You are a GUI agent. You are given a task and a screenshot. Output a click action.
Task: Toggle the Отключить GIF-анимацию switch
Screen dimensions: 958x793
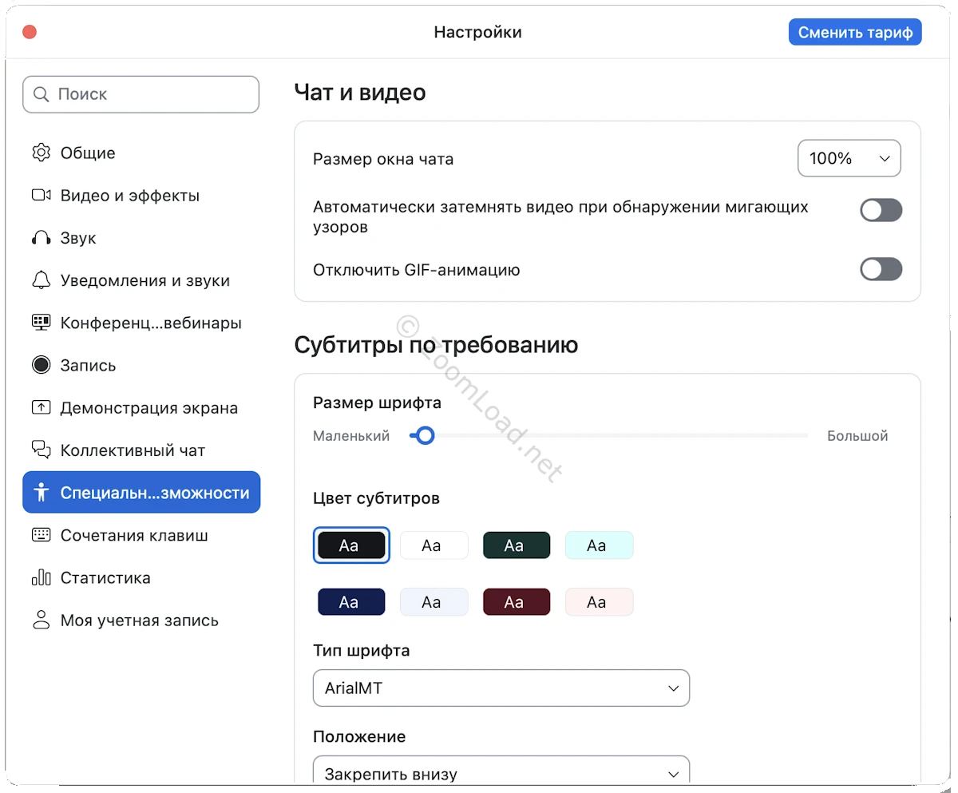[881, 270]
